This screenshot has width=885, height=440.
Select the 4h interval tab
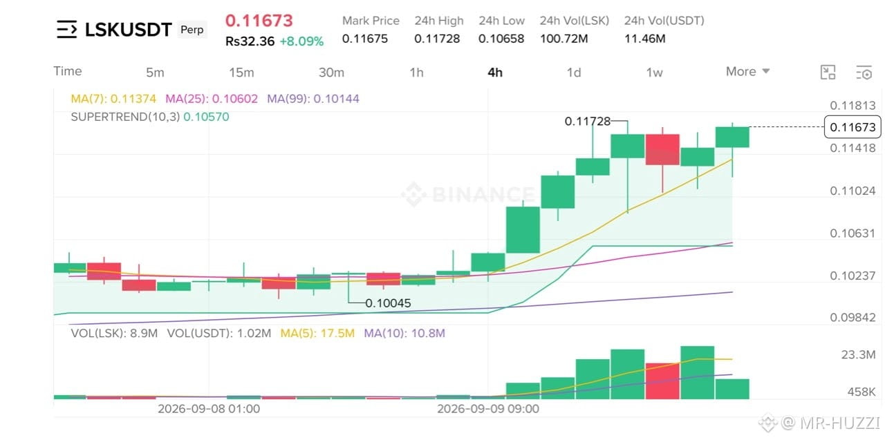point(495,73)
